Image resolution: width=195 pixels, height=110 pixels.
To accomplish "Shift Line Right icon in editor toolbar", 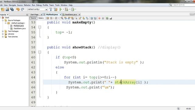I will point(95,18).
